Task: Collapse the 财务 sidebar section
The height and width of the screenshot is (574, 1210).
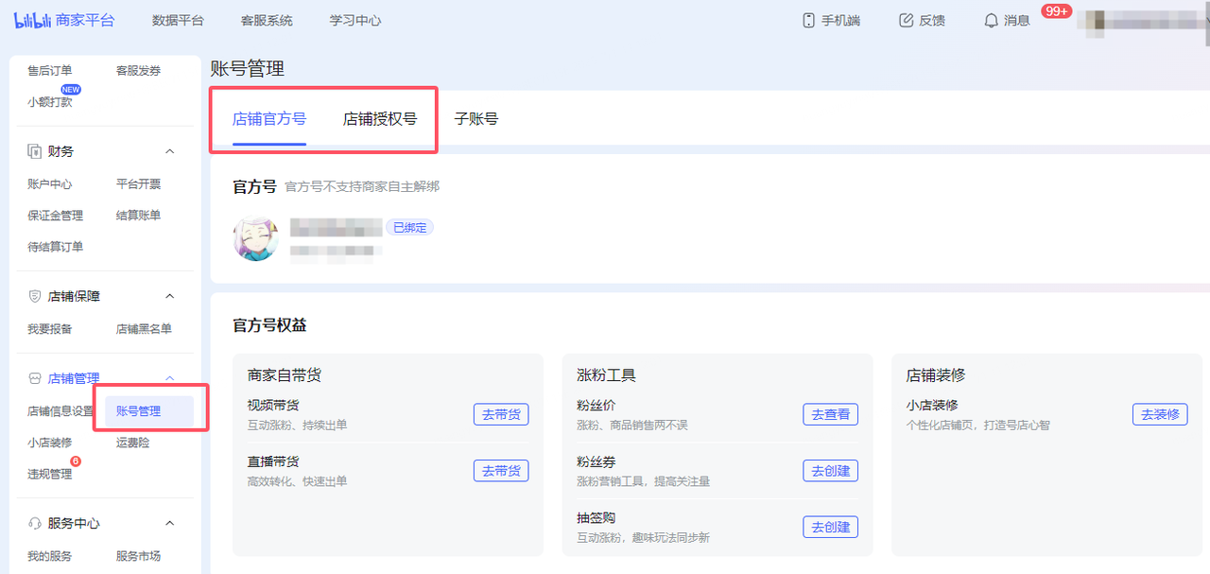Action: tap(169, 150)
